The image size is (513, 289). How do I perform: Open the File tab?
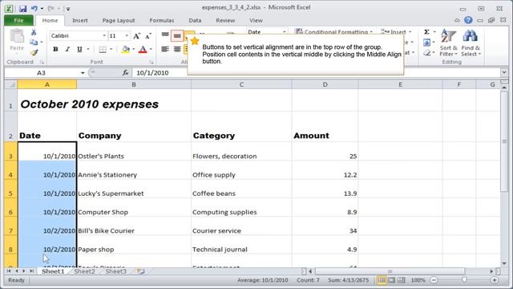(18, 20)
